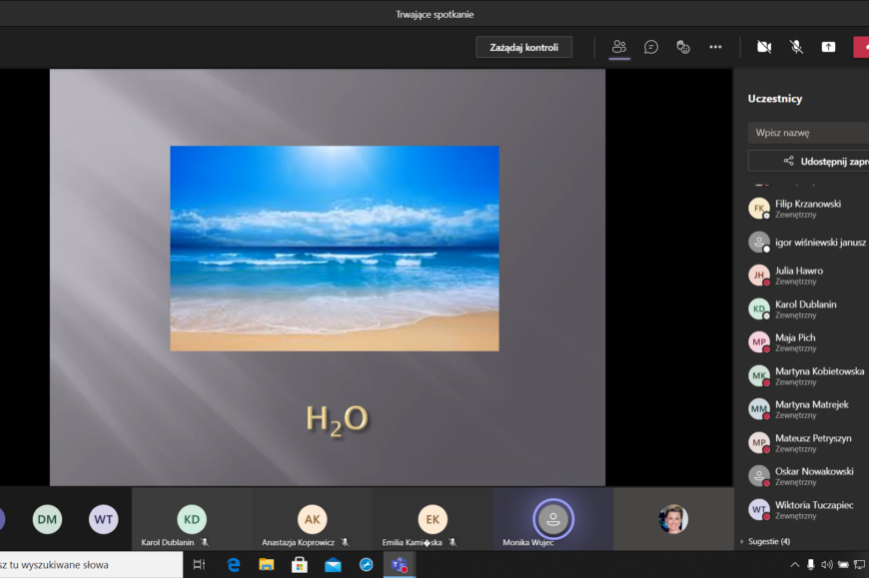869x578 pixels.
Task: Select participant Mateusz Petryszyn
Action: tap(808, 442)
